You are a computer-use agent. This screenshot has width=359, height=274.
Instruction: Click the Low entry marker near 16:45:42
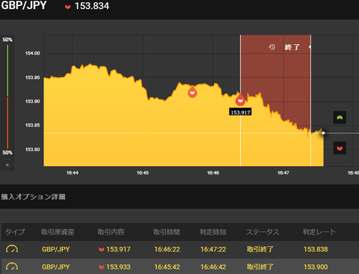192,92
